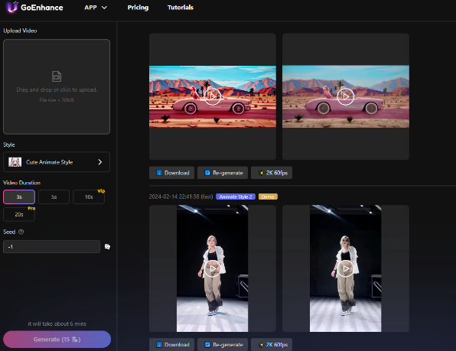Viewport: 456px width, 351px height.
Task: Click the GoEnhance logo icon
Action: [x=12, y=7]
